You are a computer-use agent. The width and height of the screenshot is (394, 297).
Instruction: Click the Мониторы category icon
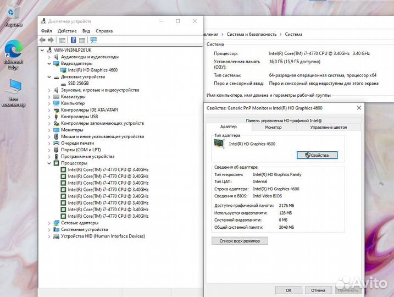pyautogui.click(x=56, y=130)
